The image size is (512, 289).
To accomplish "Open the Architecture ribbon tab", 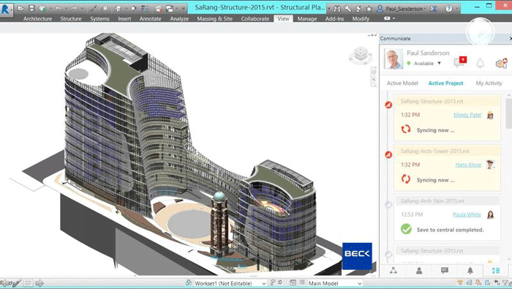I will pos(37,18).
